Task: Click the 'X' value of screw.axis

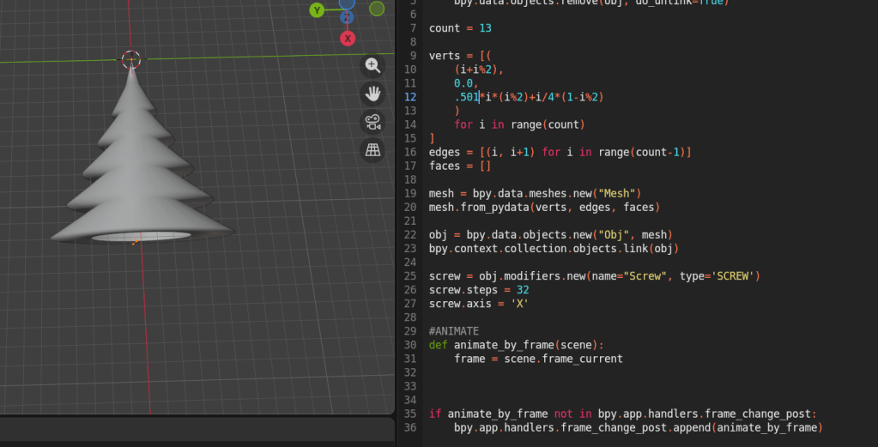Action: pos(518,304)
